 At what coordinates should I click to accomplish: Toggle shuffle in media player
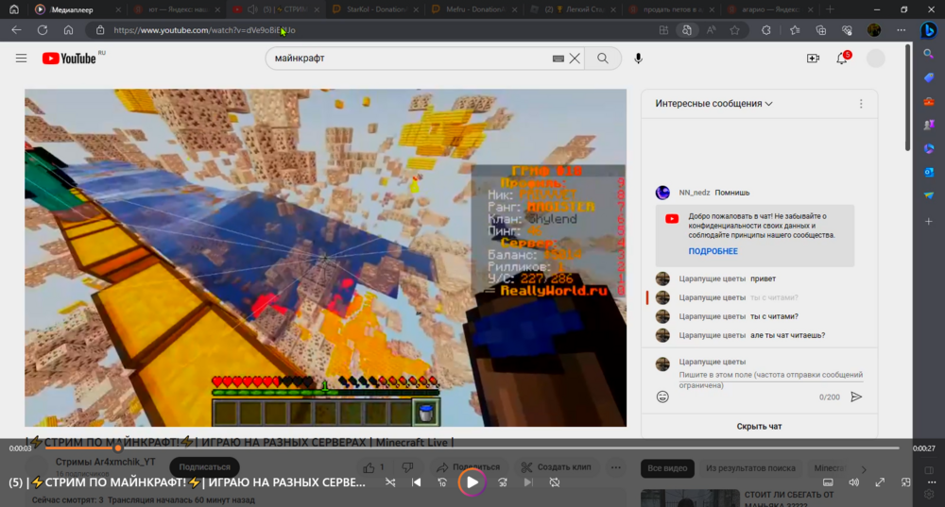tap(390, 482)
